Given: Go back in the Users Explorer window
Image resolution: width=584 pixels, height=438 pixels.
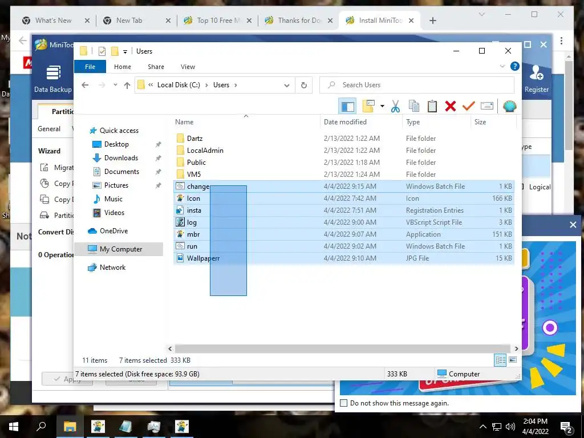Looking at the screenshot, I should (x=85, y=85).
